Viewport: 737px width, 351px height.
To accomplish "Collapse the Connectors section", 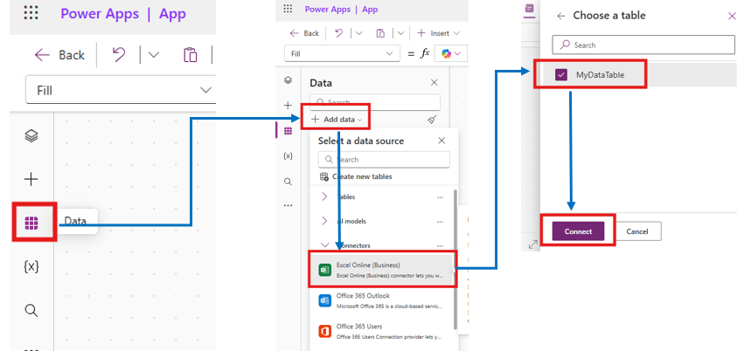I will pos(324,245).
